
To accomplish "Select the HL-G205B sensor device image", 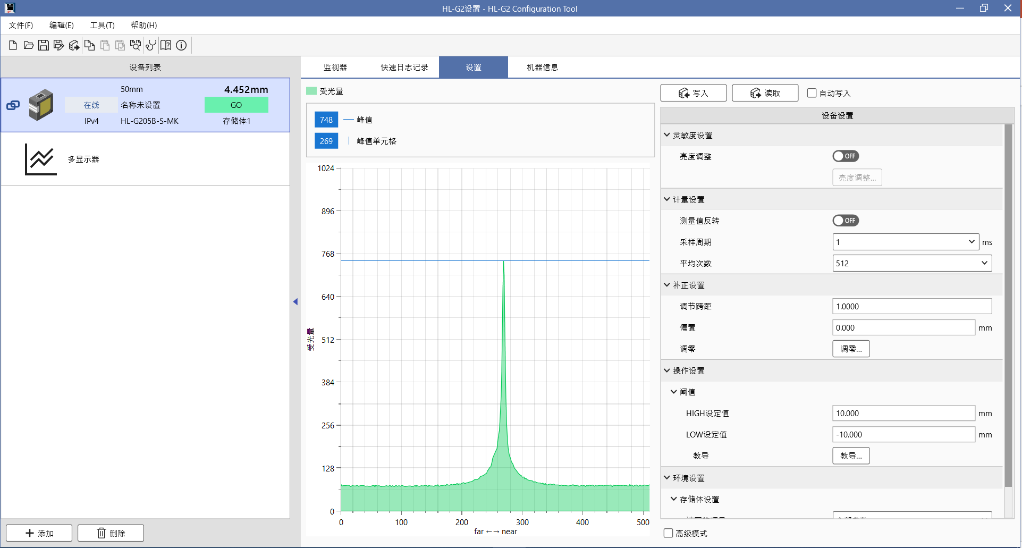I will point(41,105).
